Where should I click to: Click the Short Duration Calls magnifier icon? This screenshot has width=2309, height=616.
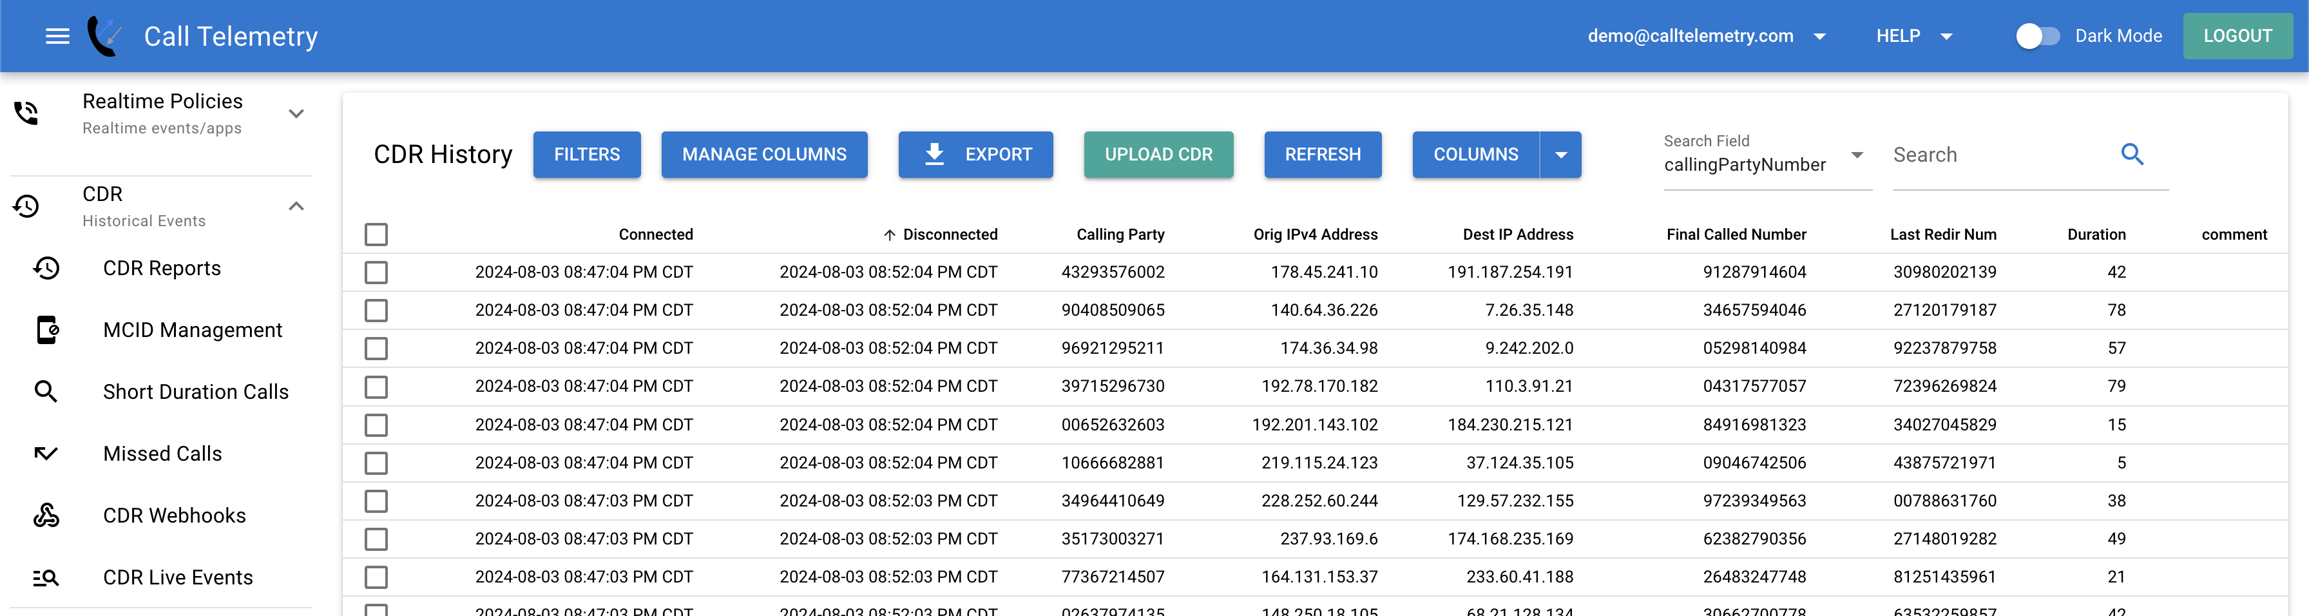pos(46,392)
